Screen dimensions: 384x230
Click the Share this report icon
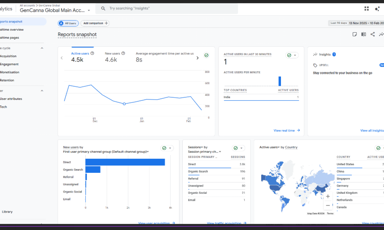pyautogui.click(x=372, y=34)
